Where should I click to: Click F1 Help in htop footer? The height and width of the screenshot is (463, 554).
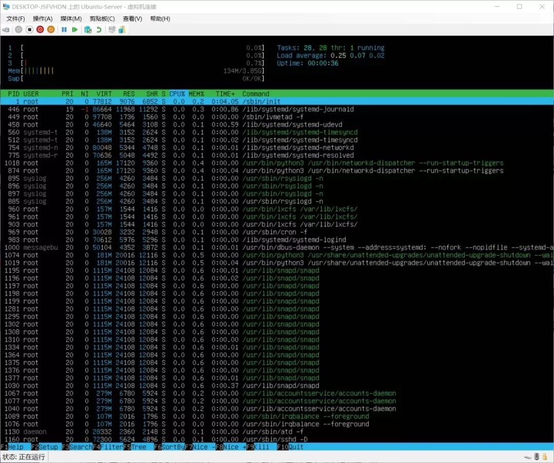coord(12,447)
